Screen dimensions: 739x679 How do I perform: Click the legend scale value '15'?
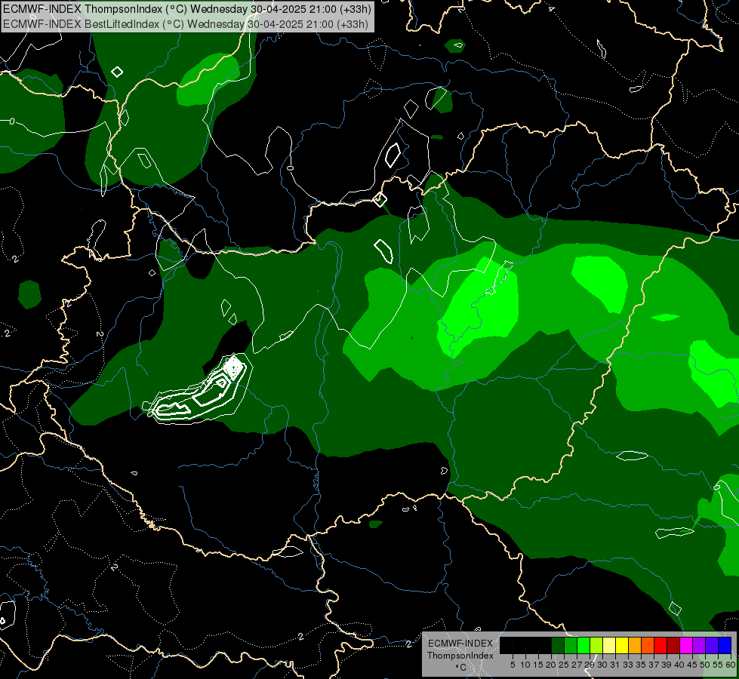(x=538, y=665)
